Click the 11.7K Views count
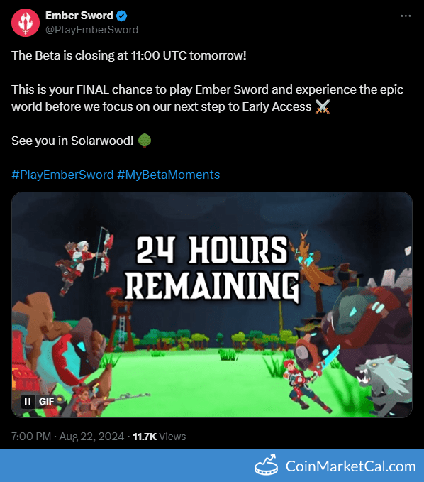The width and height of the screenshot is (424, 482). click(x=160, y=437)
